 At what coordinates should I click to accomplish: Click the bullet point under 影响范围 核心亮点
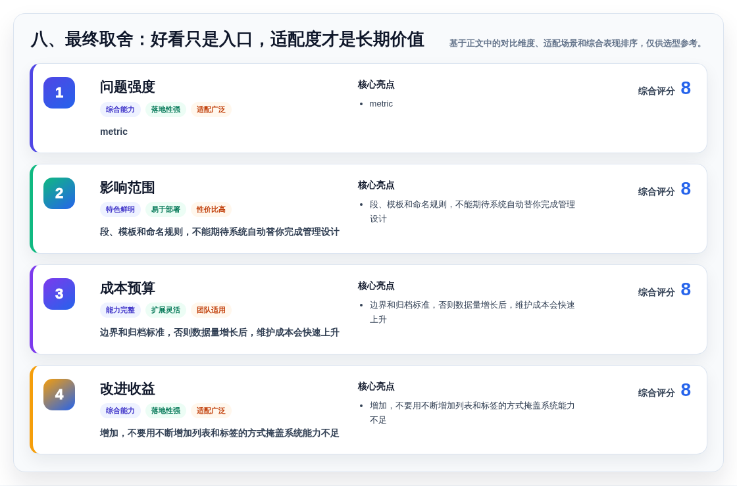472,211
